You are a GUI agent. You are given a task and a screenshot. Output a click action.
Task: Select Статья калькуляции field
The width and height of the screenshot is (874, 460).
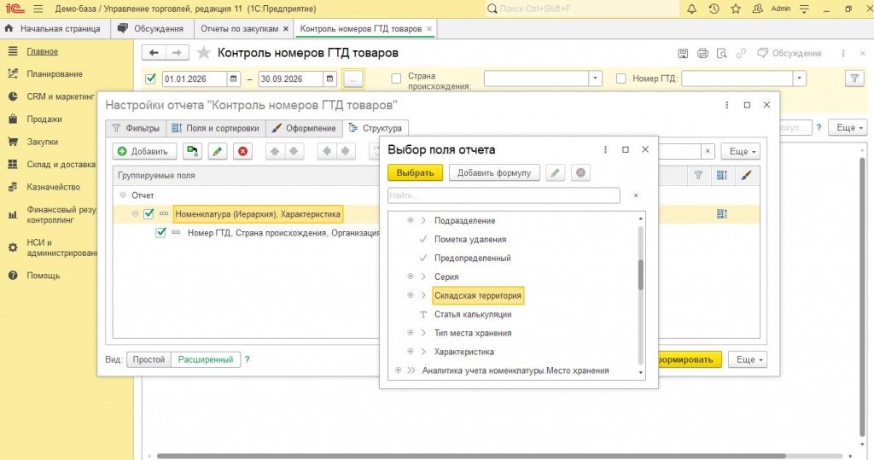[473, 314]
